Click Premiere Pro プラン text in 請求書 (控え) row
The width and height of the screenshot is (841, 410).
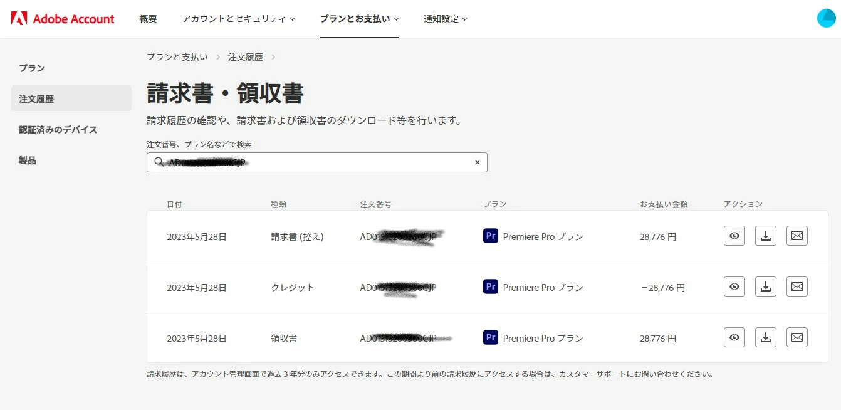[543, 237]
